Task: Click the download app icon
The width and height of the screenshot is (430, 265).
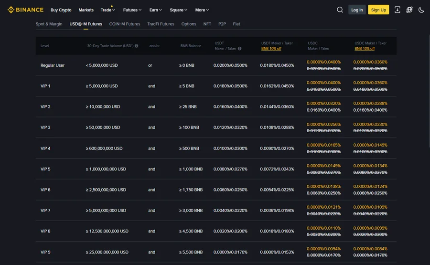Action: (x=397, y=10)
